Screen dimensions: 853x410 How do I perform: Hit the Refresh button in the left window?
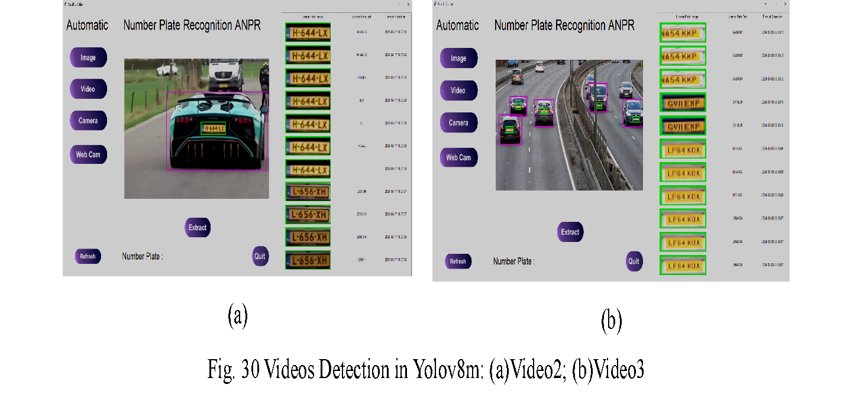click(x=88, y=256)
